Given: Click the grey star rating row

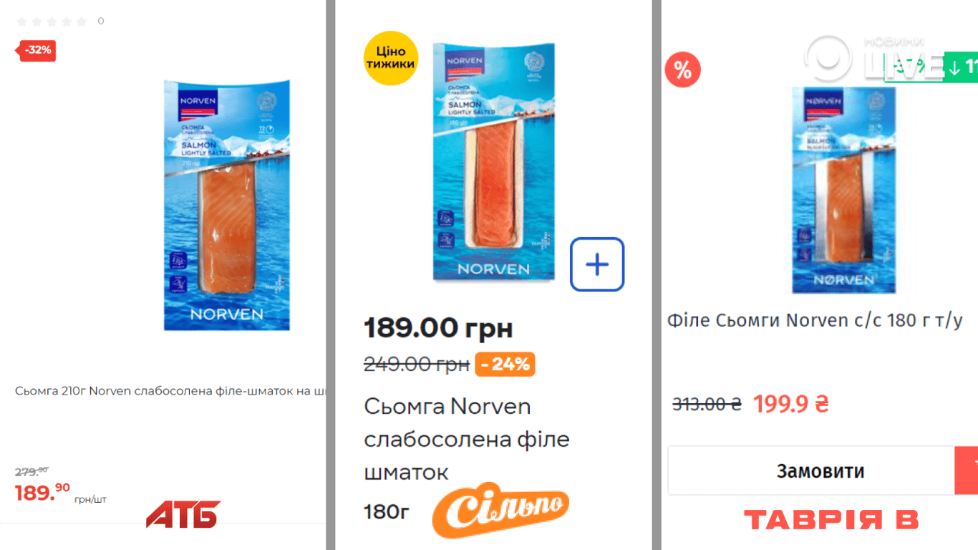Looking at the screenshot, I should coord(52,21).
